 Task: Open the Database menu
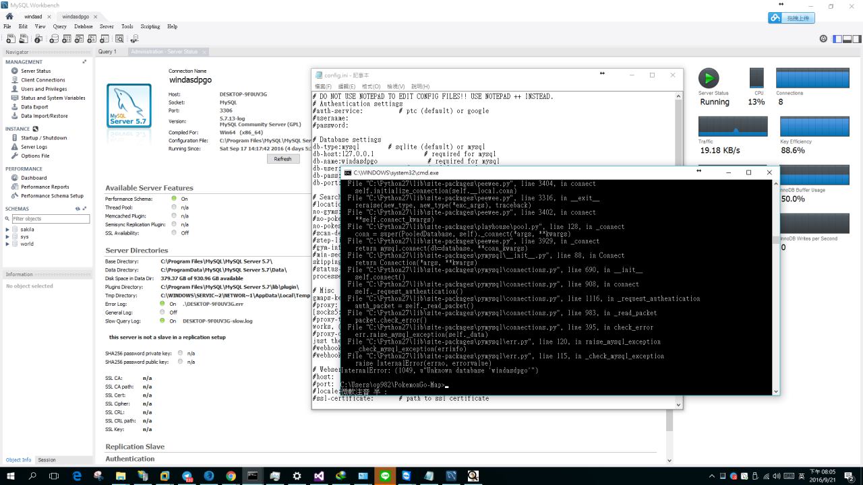(83, 27)
